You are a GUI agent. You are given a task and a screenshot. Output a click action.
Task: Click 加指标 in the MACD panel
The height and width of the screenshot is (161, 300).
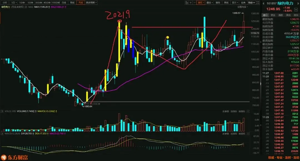[234, 134]
